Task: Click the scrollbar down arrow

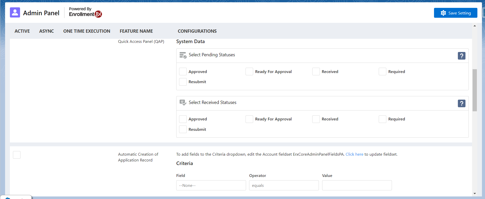Action: (x=475, y=194)
